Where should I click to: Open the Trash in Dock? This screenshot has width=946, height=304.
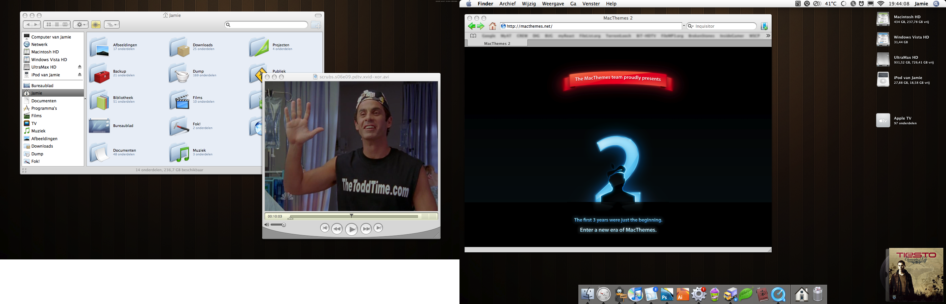[818, 295]
